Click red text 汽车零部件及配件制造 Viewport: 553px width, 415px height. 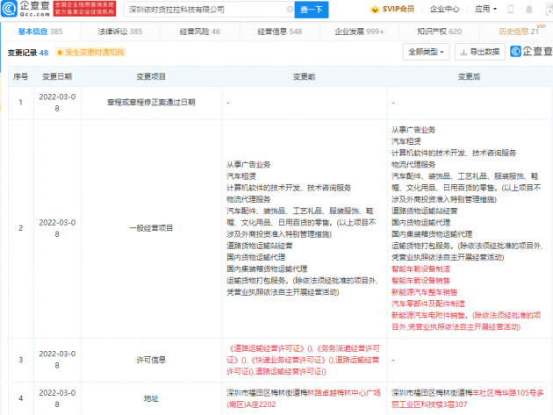pos(428,304)
